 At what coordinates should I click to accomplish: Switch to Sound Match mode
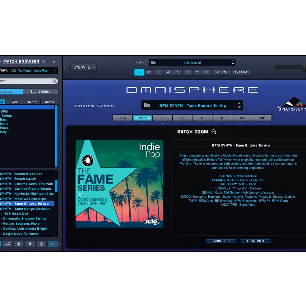click(x=40, y=91)
